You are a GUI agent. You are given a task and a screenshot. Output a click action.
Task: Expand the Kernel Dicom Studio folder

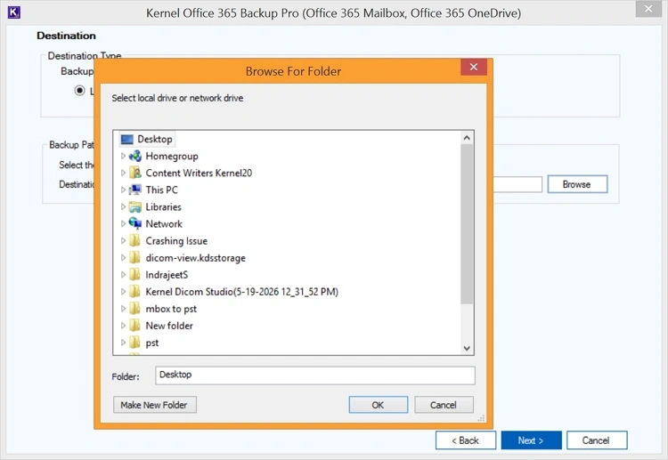[x=123, y=292]
